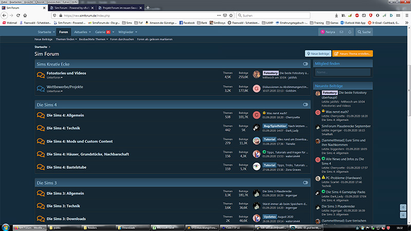Click the Die Sims 3: Allgemein forum icon
The image size is (411, 231).
tap(41, 194)
